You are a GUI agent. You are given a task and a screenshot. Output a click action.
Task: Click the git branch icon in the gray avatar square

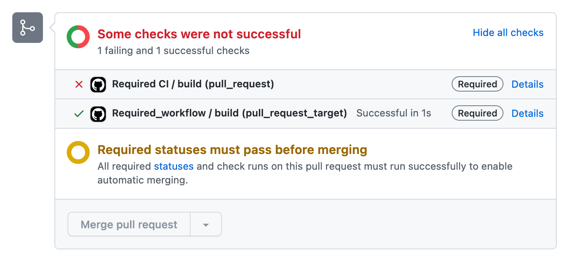tap(27, 28)
